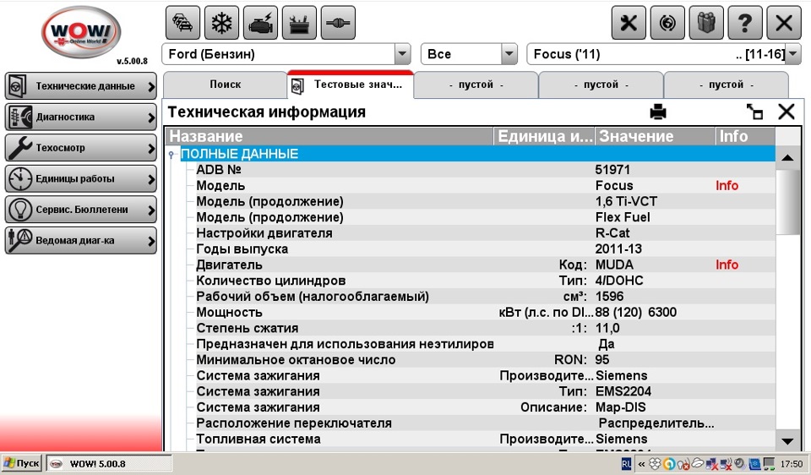The width and height of the screenshot is (811, 475).
Task: Click the WOW! Online World logo
Action: [81, 33]
